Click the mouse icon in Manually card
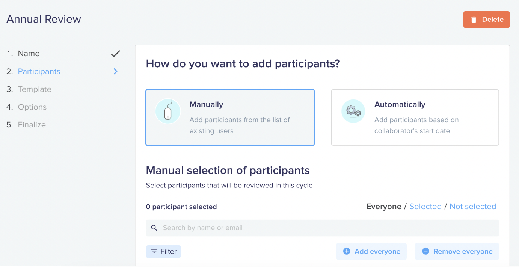This screenshot has height=267, width=519. 168,111
